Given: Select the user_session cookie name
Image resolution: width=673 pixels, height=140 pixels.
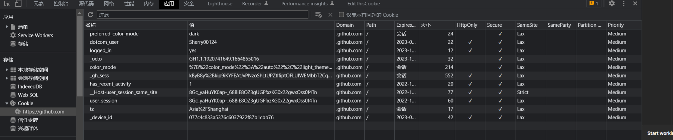Looking at the screenshot, I should click(103, 101).
